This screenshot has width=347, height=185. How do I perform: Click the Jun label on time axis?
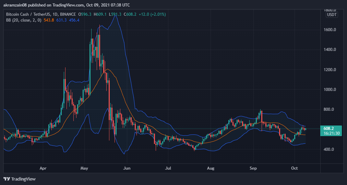127,168
